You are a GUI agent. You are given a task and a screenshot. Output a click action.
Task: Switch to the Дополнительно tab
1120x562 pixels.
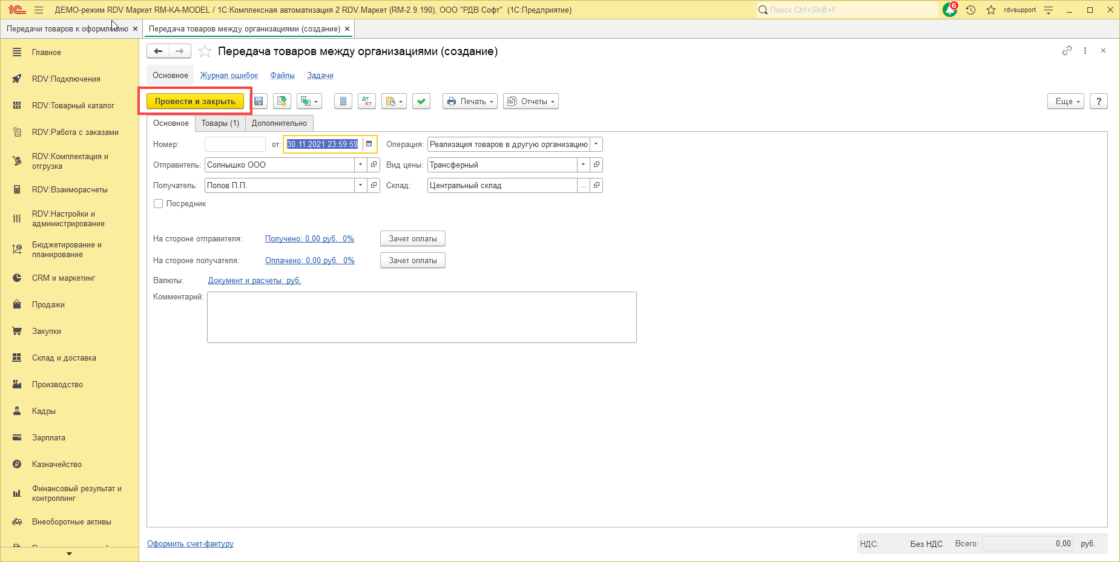[x=279, y=123]
